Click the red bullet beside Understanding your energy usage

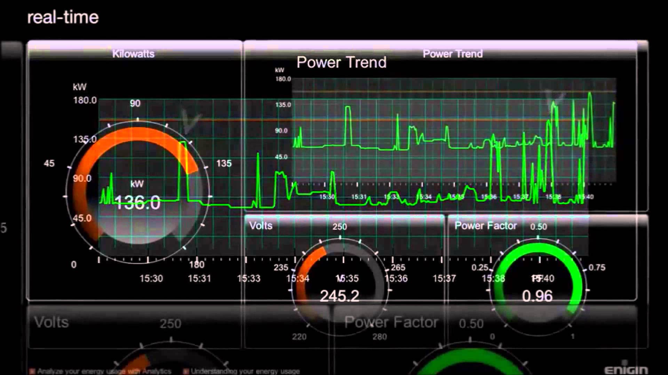pyautogui.click(x=186, y=371)
